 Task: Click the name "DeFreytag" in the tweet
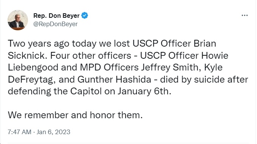(30, 80)
